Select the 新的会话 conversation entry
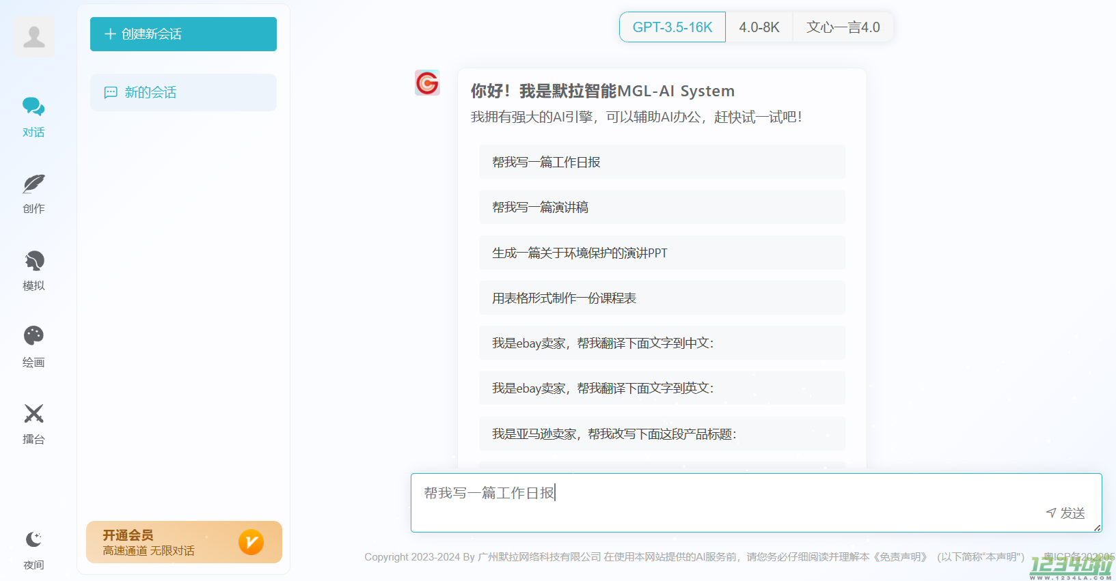The image size is (1116, 581). point(183,92)
